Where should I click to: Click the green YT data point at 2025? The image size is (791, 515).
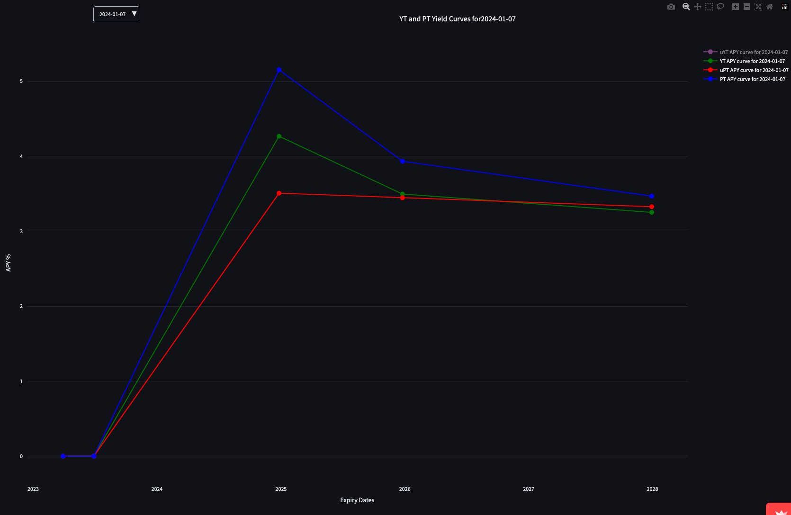(279, 136)
